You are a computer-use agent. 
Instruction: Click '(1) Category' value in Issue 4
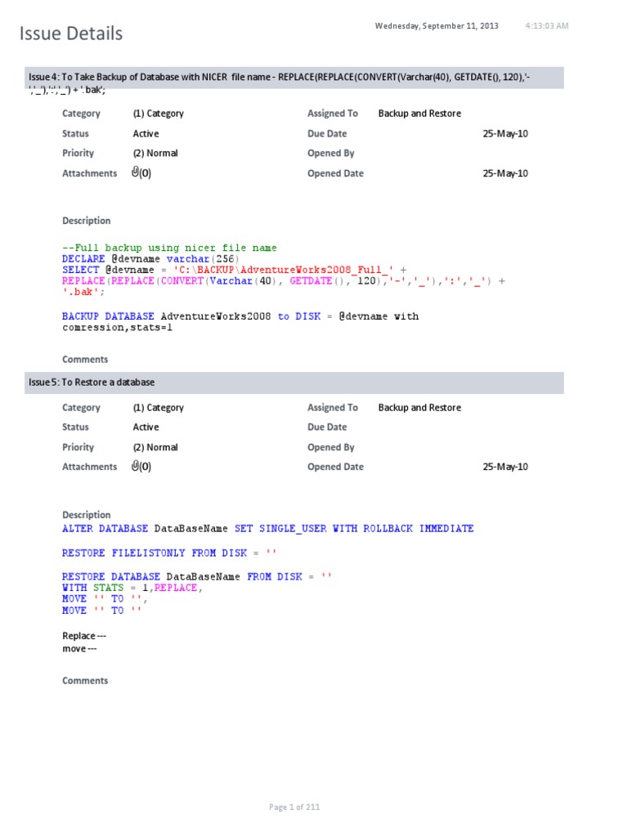coord(158,113)
